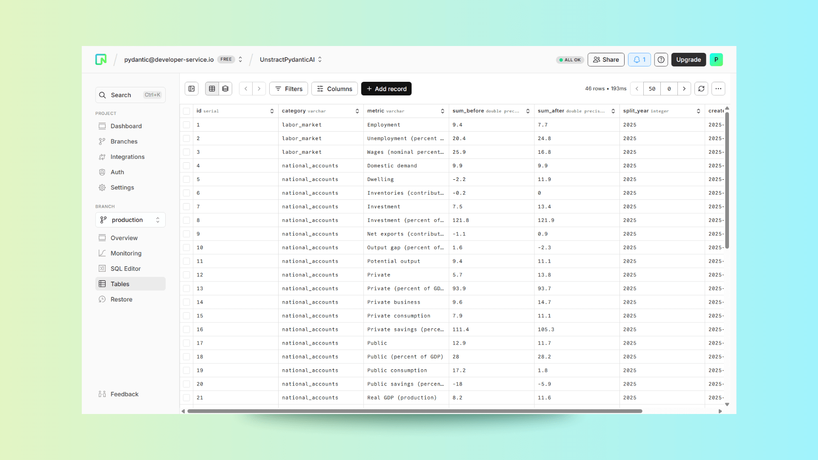Sort the category column with its chevron

pyautogui.click(x=357, y=111)
